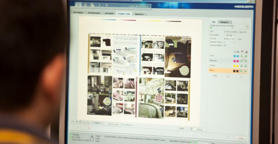This screenshot has height=144, width=278.
Task: Click the icon below the Black row label
Action: tap(215, 76)
